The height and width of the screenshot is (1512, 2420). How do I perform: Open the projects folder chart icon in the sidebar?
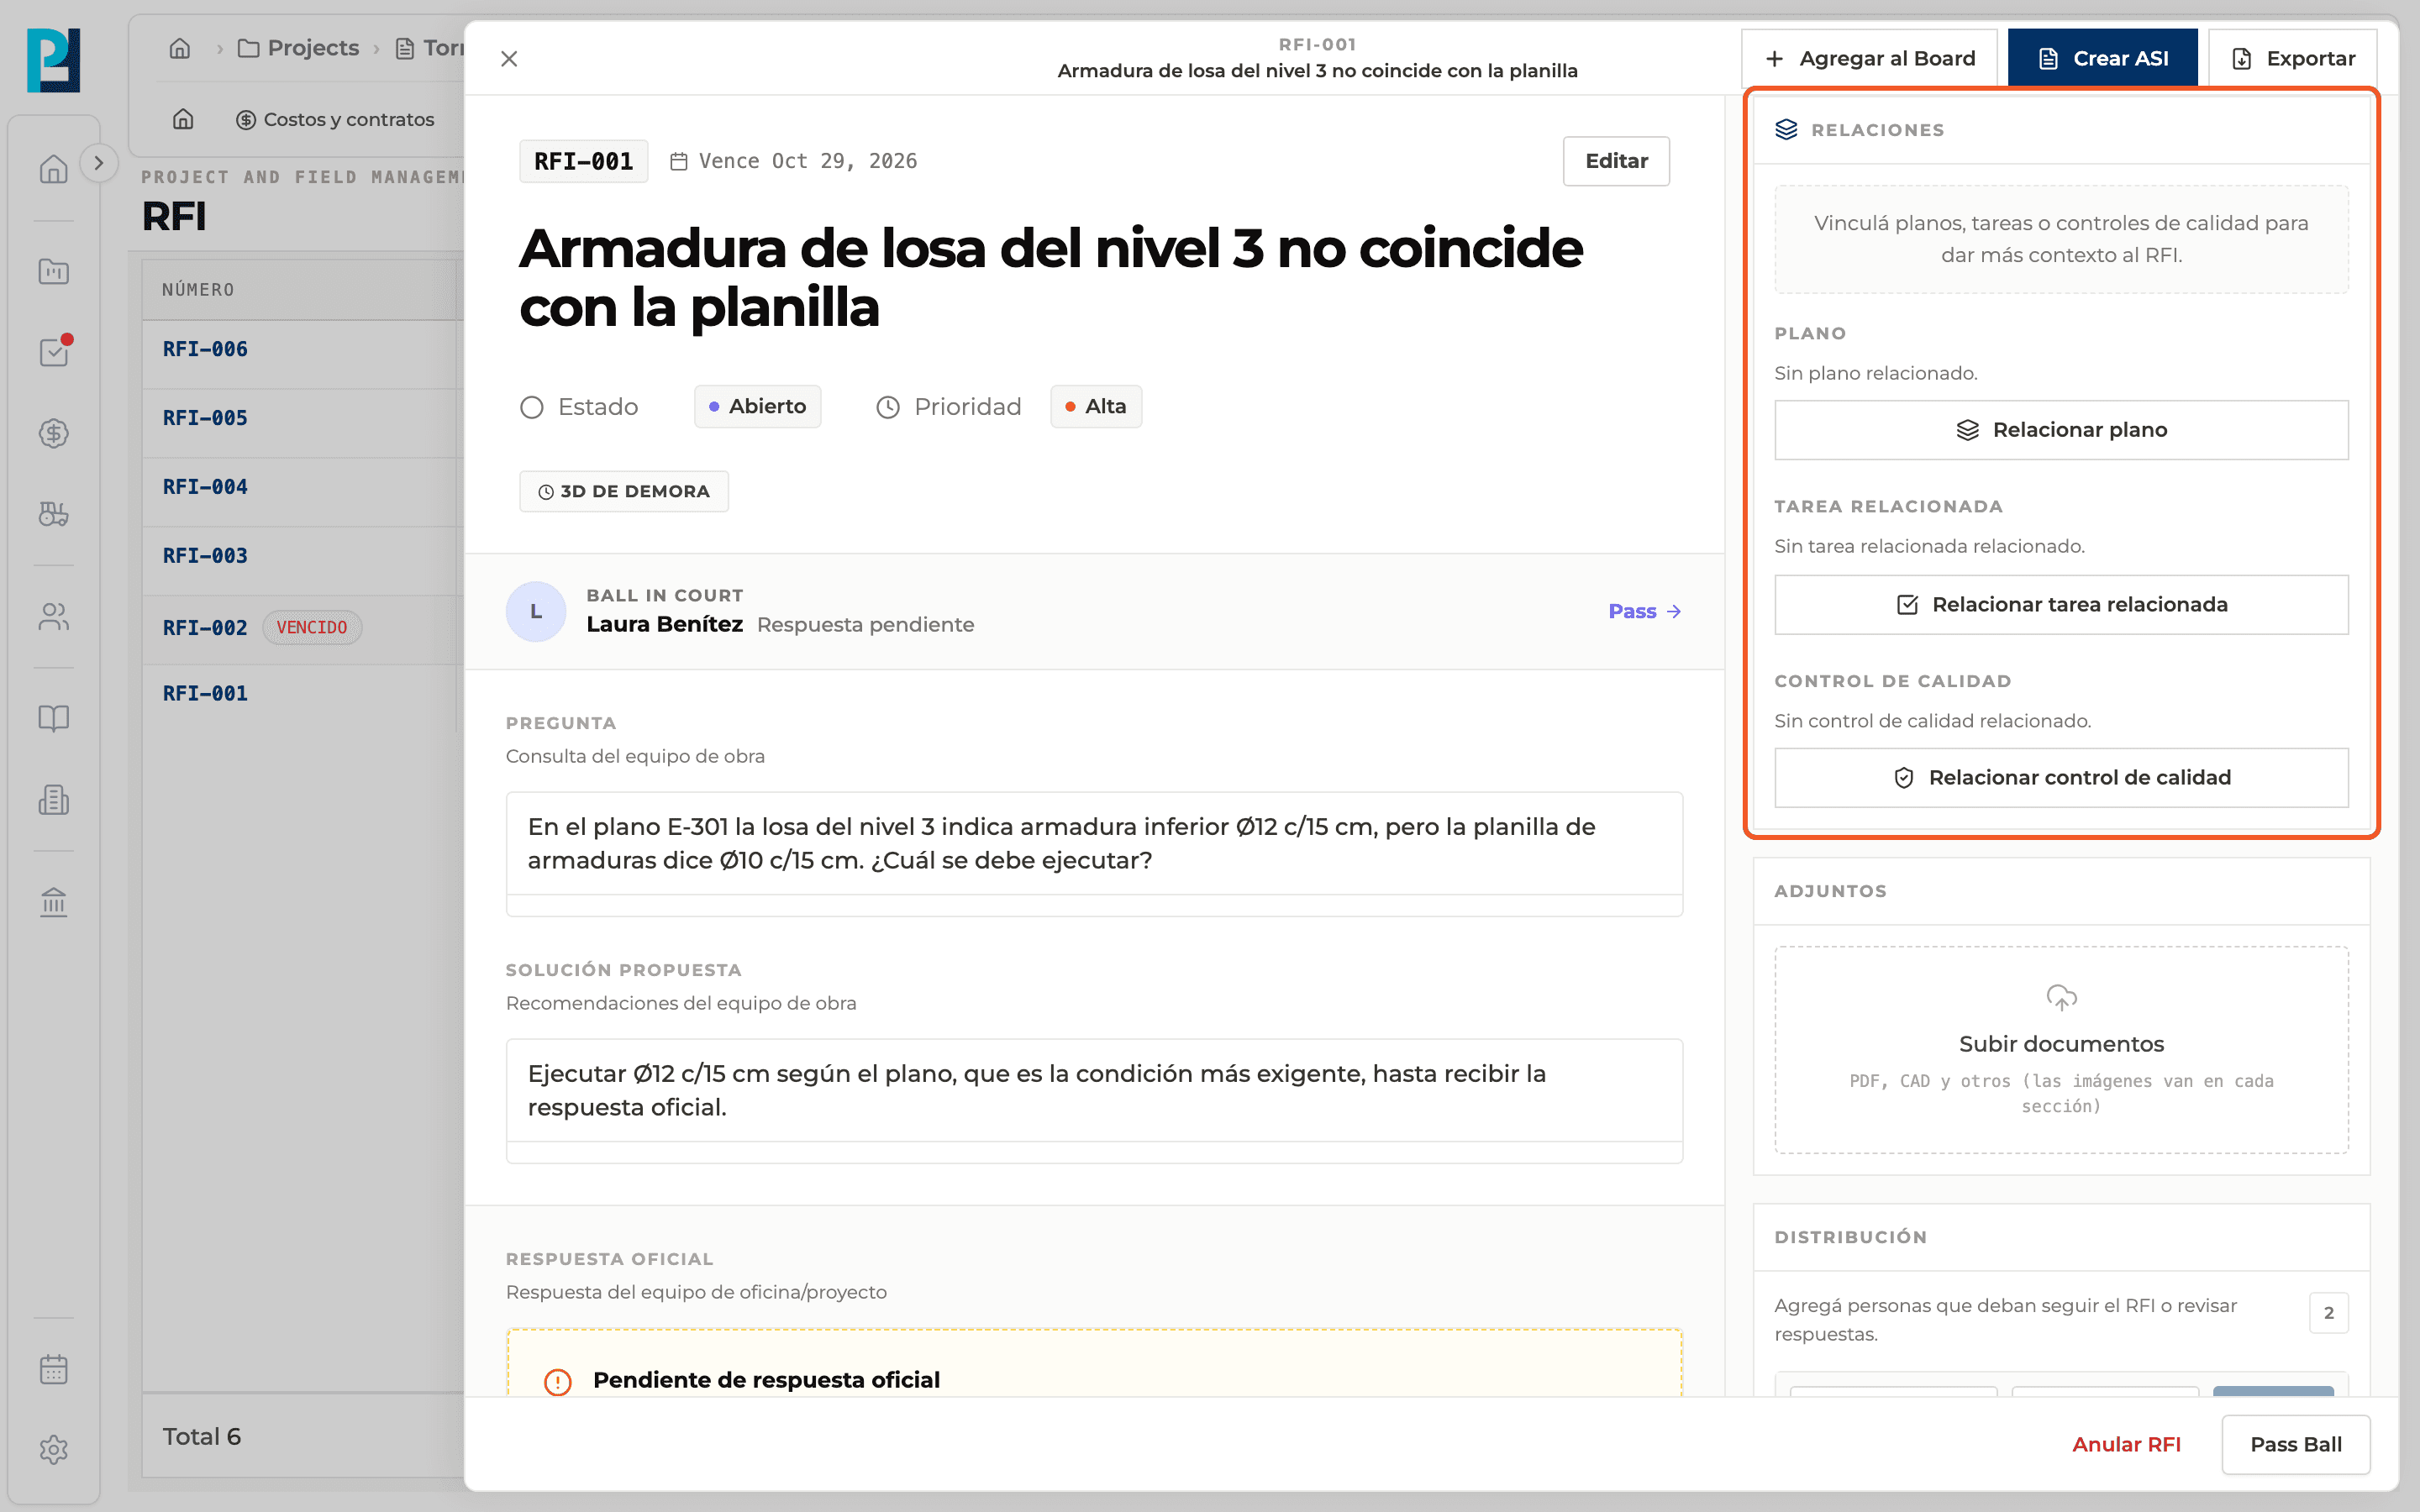pos(53,271)
